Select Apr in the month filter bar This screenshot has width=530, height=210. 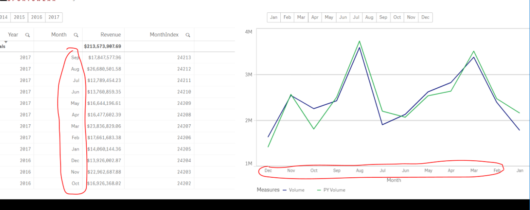[x=315, y=17]
